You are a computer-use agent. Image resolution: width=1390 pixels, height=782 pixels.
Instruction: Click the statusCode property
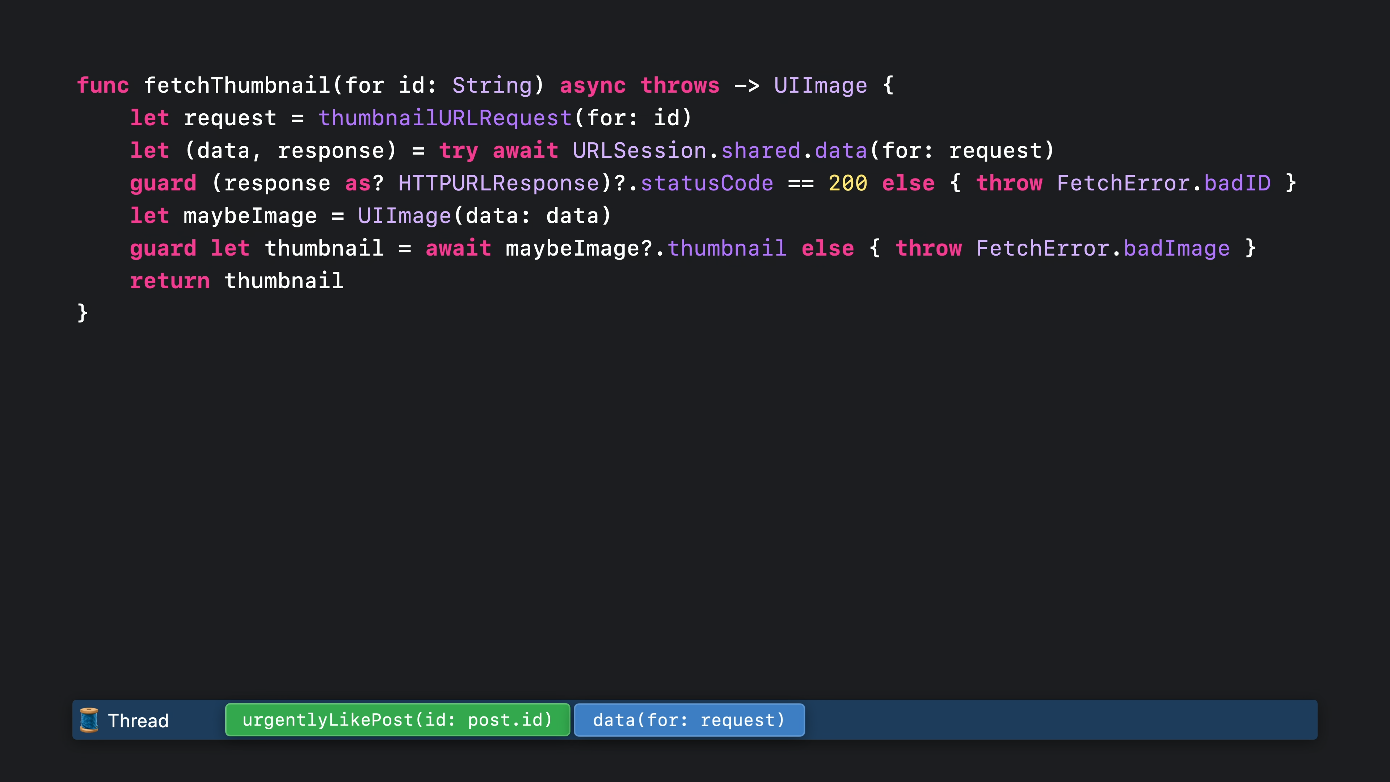707,184
